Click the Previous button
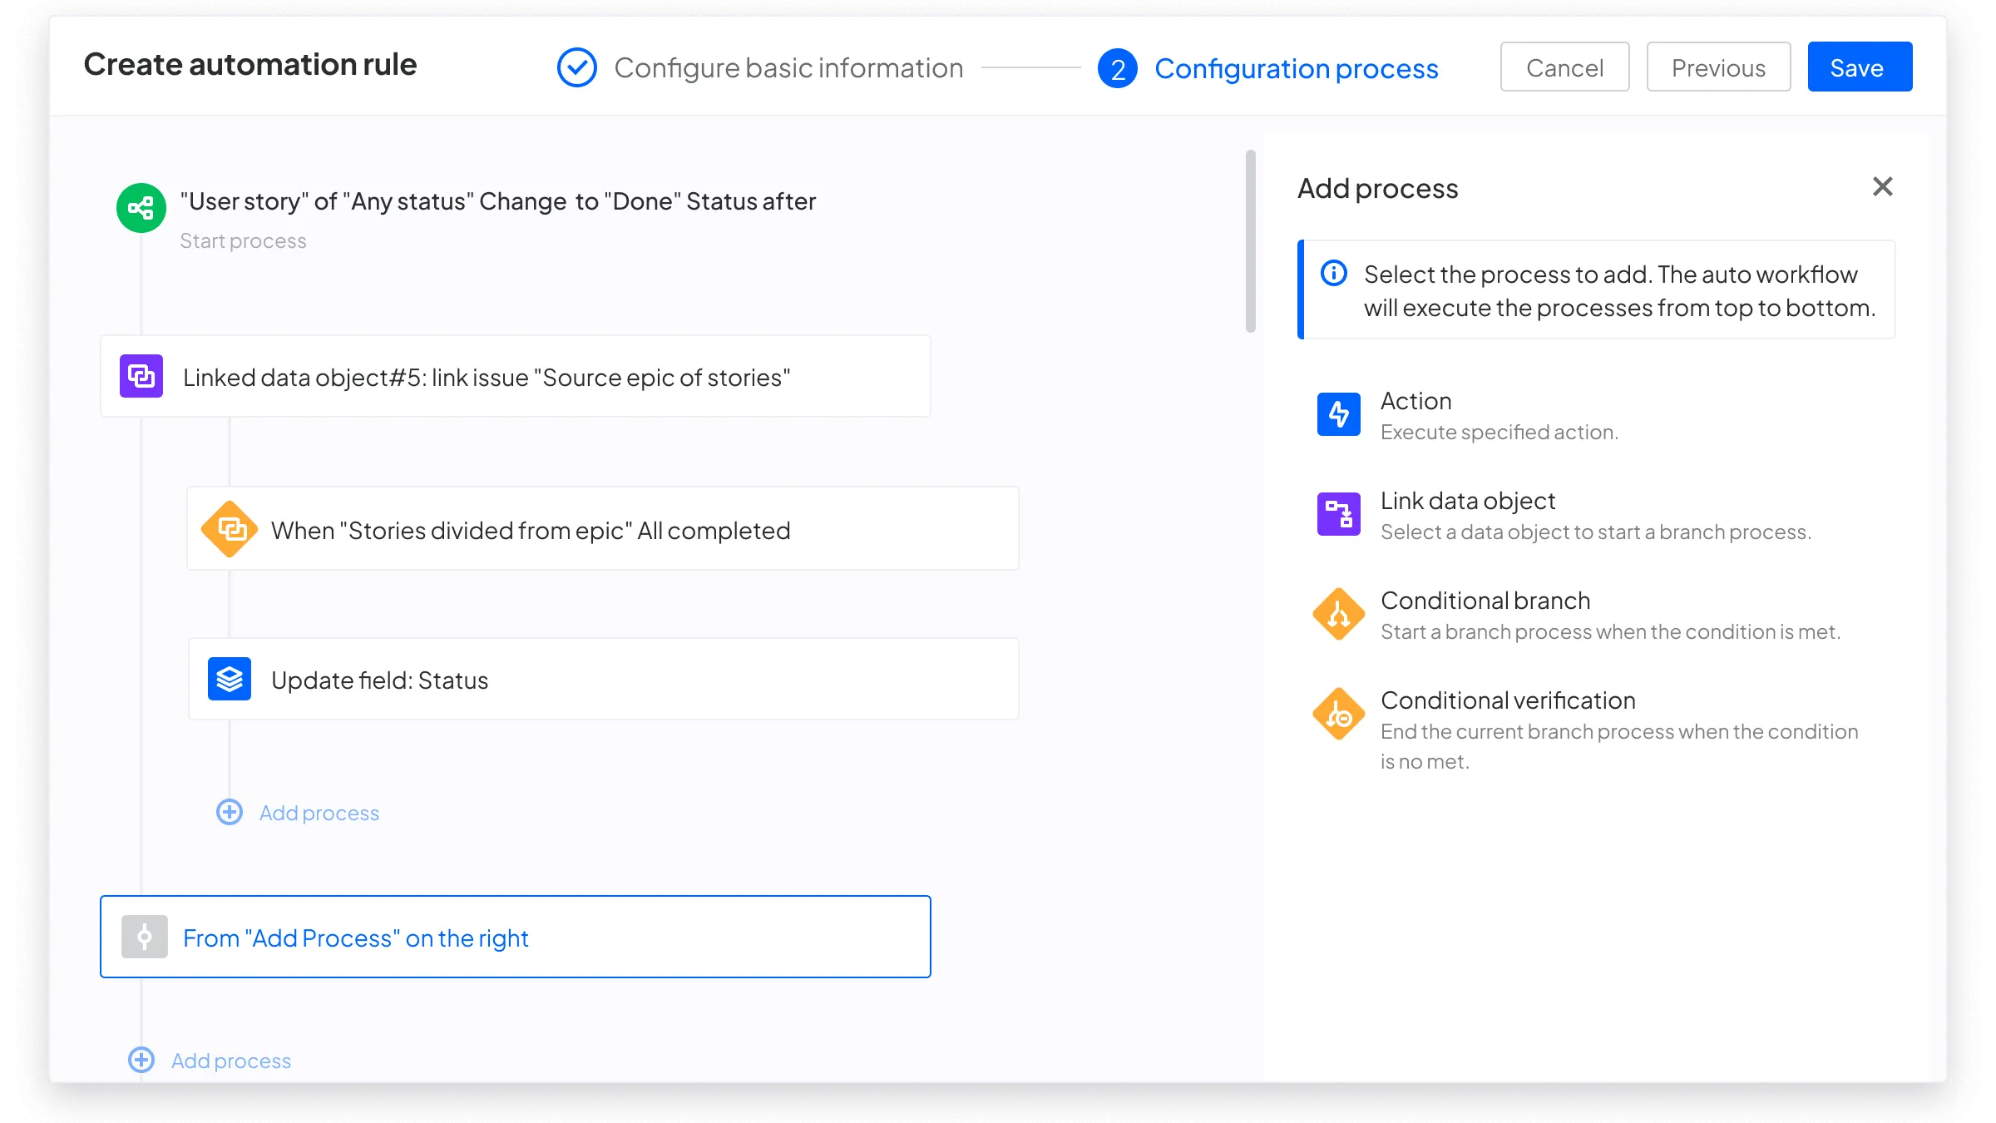Viewport: 1996px width, 1123px height. pyautogui.click(x=1718, y=67)
